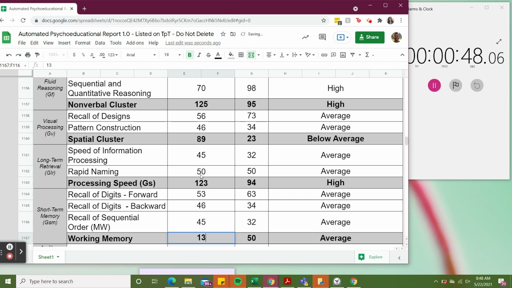Insert a comment from toolbar
The width and height of the screenshot is (512, 288).
pos(334,55)
